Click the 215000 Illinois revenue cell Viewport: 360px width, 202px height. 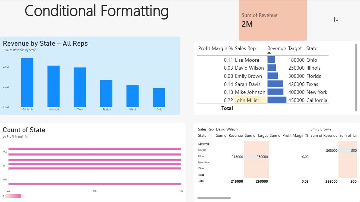[237, 157]
